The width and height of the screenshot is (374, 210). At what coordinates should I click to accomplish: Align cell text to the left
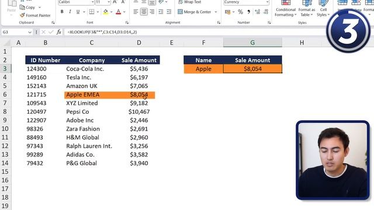coord(136,12)
